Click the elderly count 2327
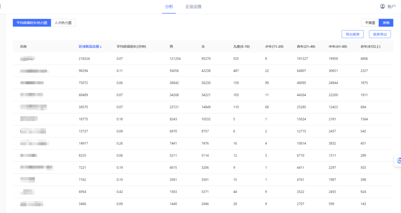 coord(364,71)
